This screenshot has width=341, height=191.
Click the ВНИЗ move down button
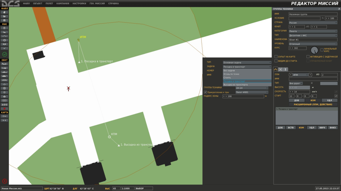coord(332,127)
